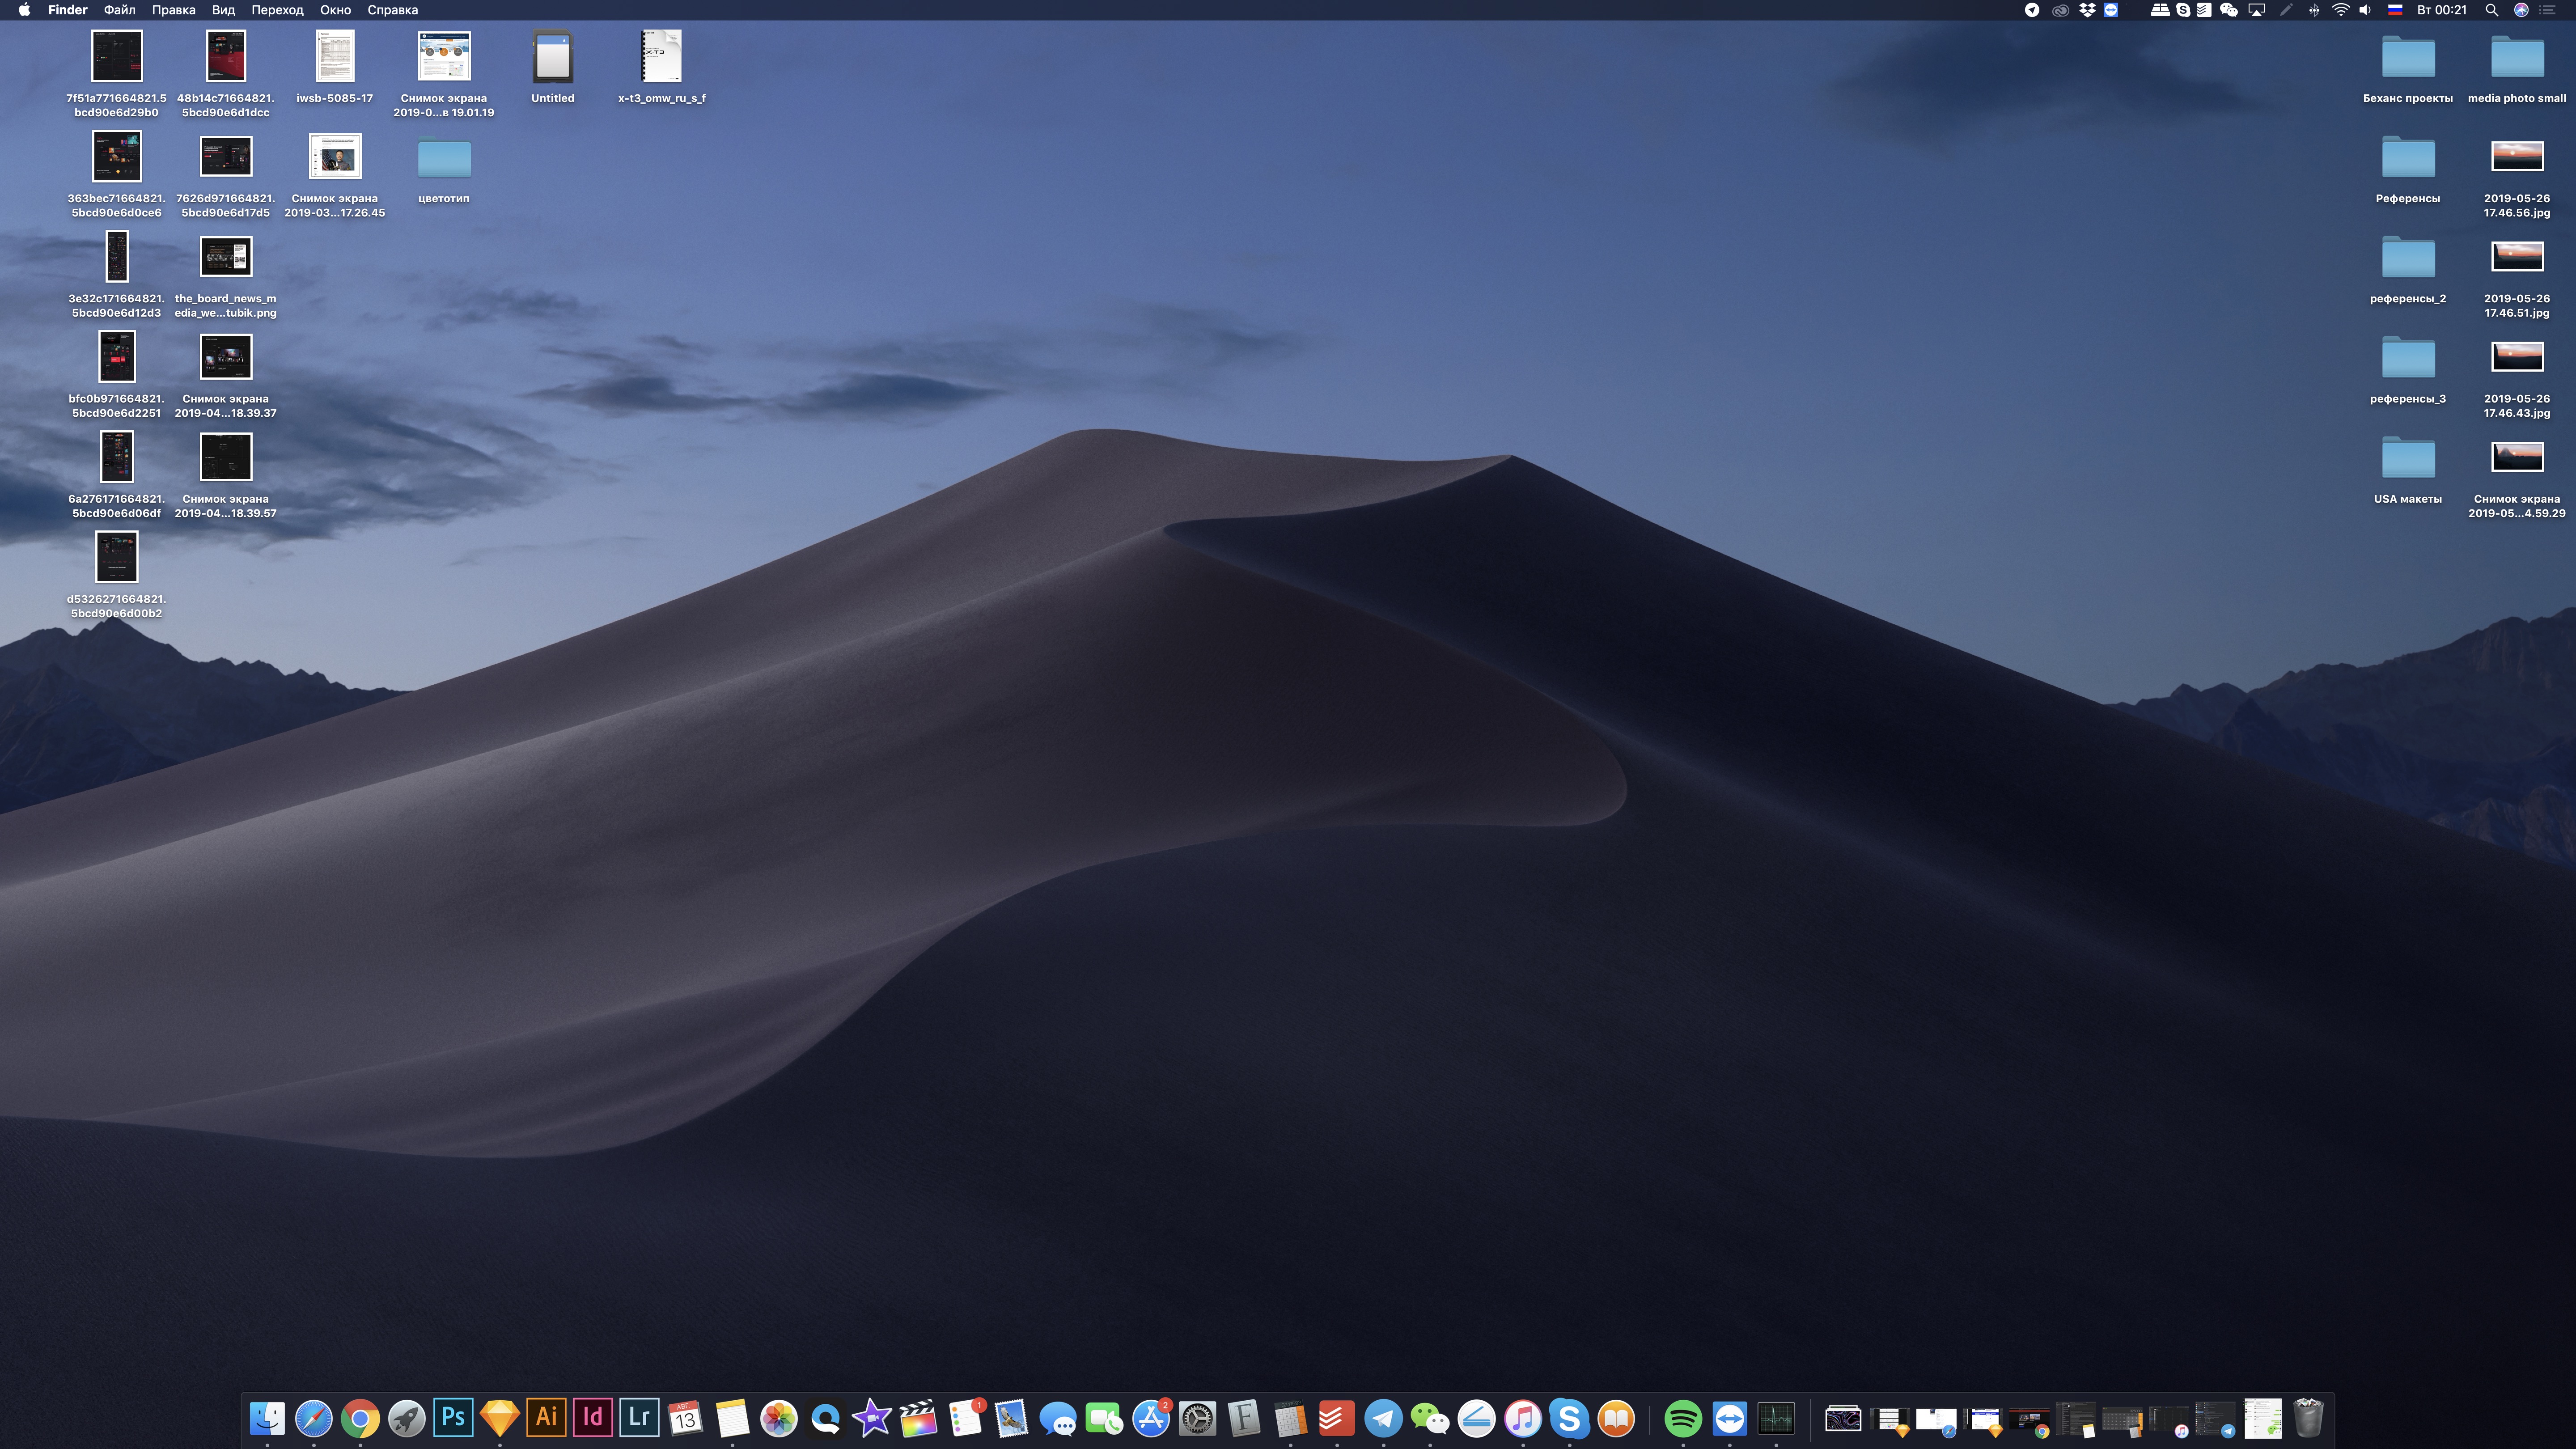Image resolution: width=2576 pixels, height=1449 pixels.
Task: Launch Todoist from the Dock
Action: point(1337,1418)
